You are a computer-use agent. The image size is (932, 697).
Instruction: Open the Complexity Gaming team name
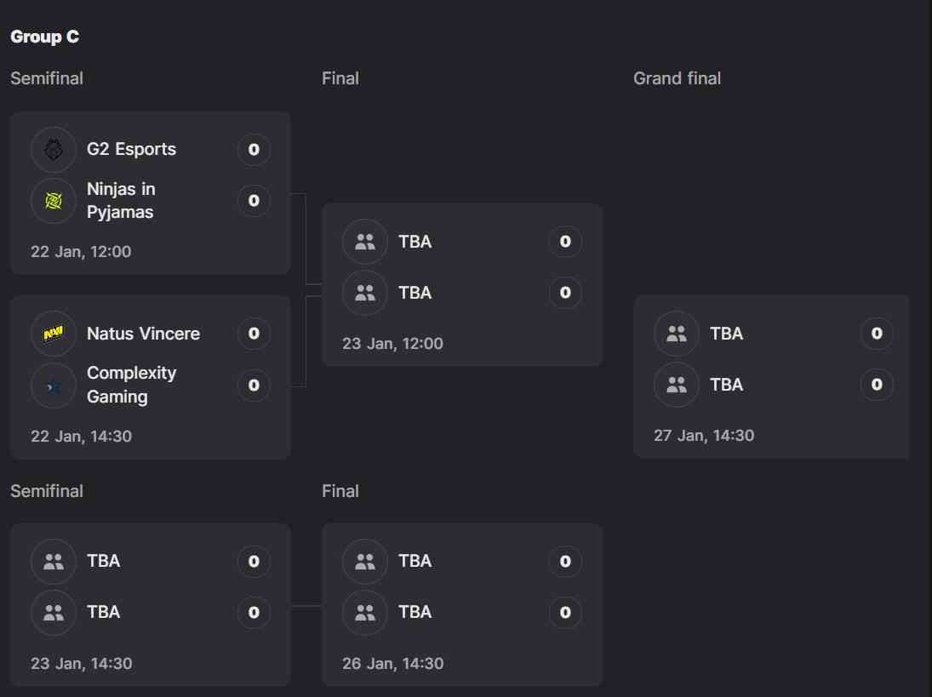132,385
